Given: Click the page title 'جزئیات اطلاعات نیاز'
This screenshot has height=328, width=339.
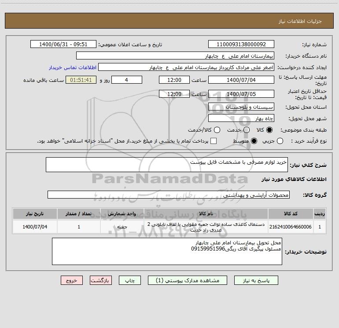Looking at the screenshot, I should [300, 21].
